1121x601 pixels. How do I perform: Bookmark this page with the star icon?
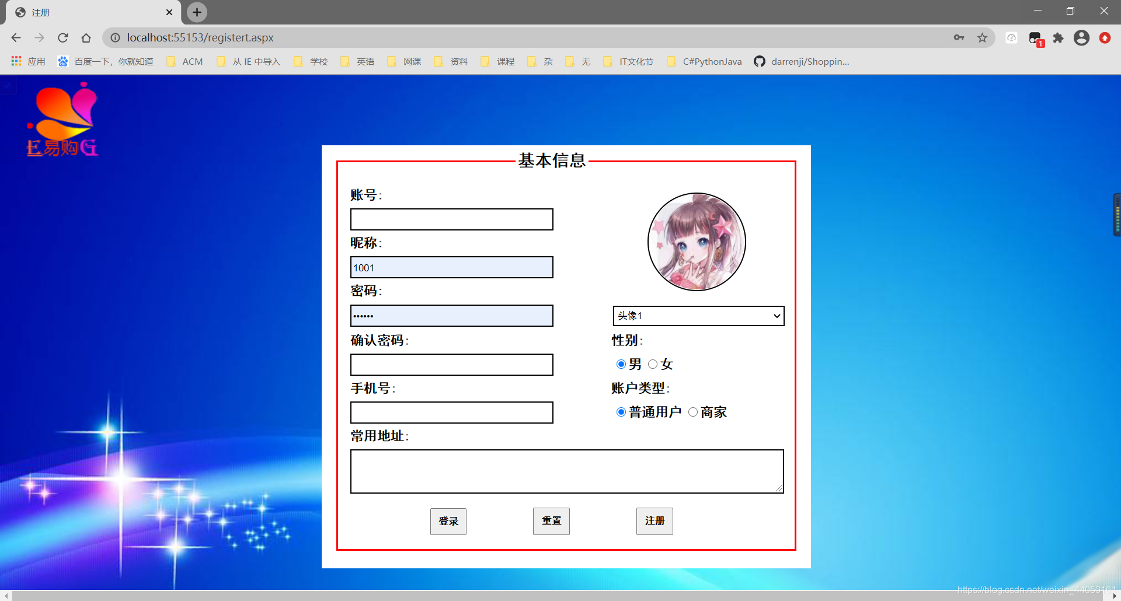tap(982, 38)
